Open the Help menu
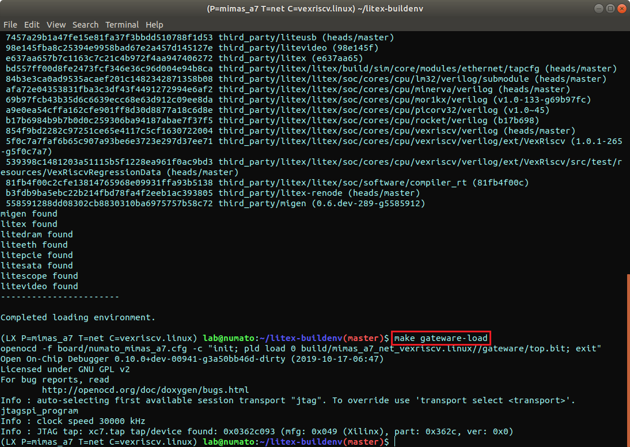The image size is (630, 447). (x=154, y=25)
